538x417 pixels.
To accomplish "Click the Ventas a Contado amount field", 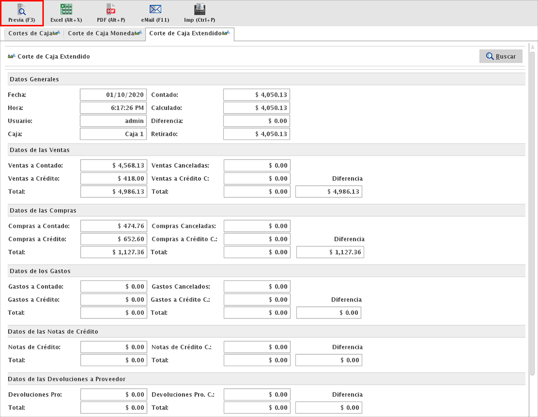I will click(114, 165).
